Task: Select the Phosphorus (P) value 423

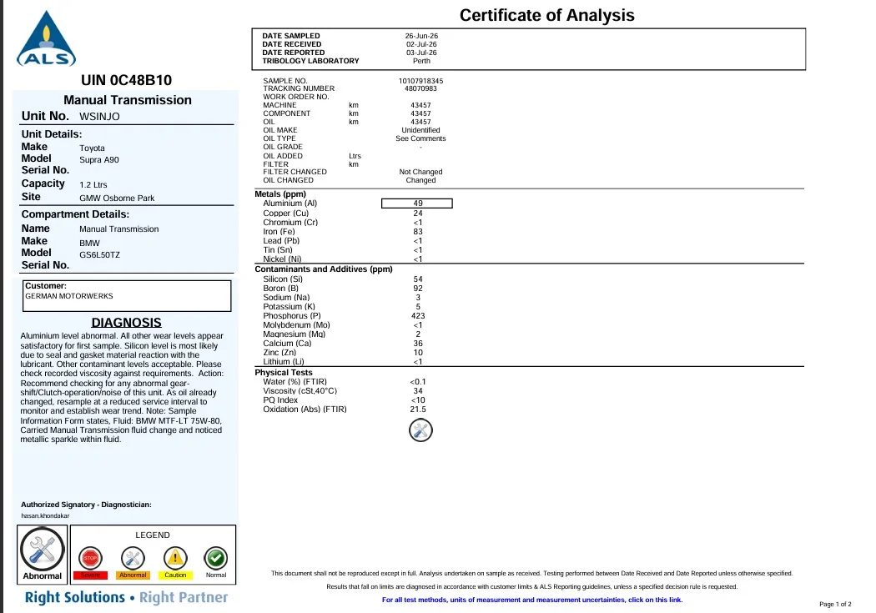Action: pyautogui.click(x=418, y=316)
